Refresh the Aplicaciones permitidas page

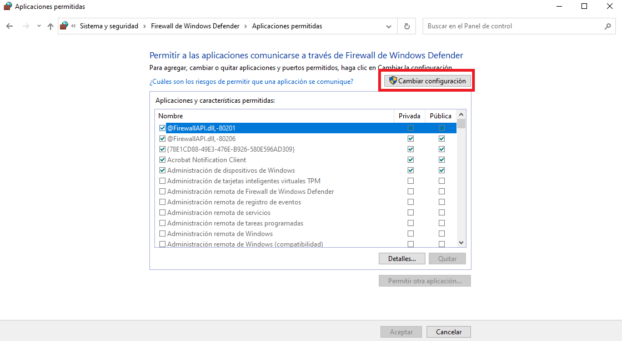(x=407, y=26)
